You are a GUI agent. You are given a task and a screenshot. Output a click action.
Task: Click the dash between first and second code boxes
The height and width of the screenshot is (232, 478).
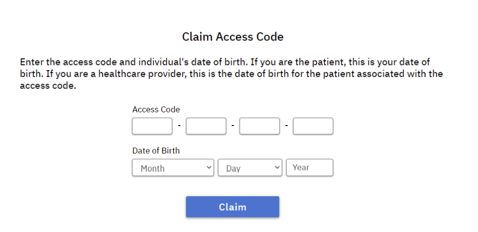[x=179, y=126]
